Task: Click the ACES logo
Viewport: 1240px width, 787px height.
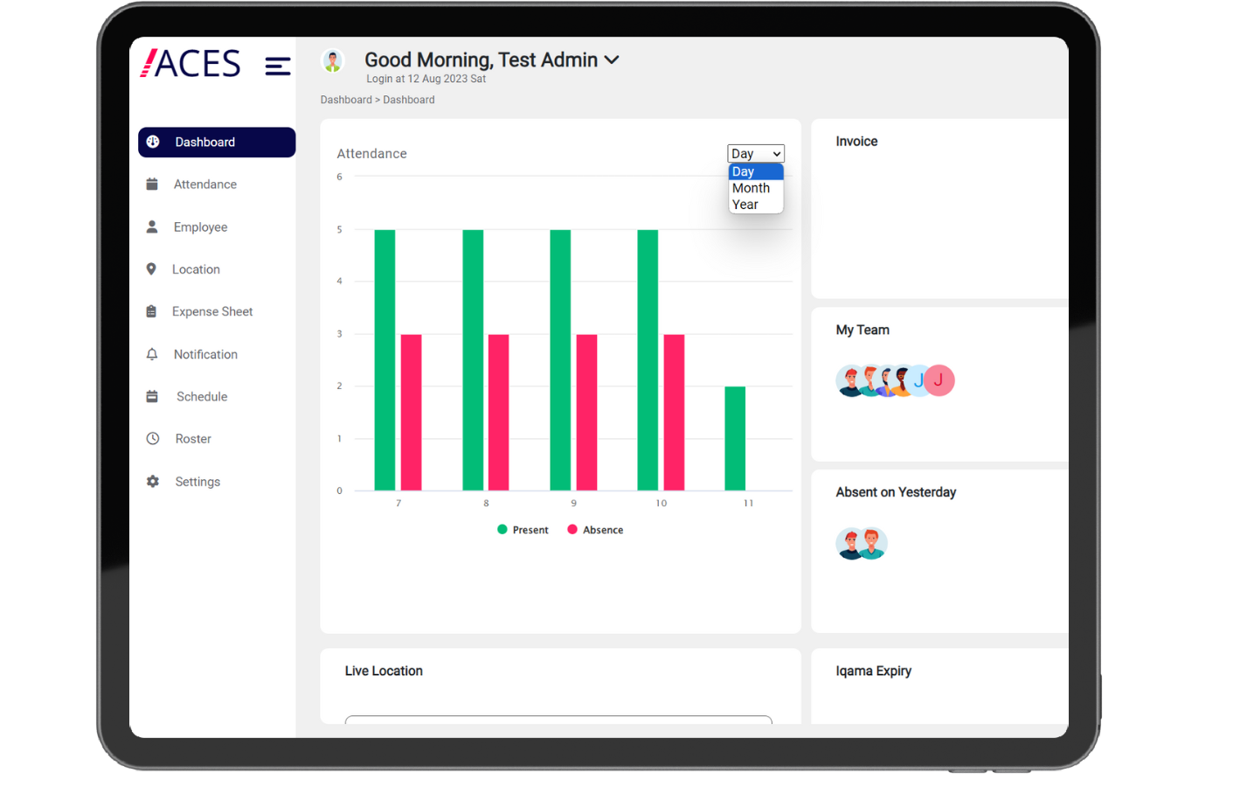Action: click(191, 64)
